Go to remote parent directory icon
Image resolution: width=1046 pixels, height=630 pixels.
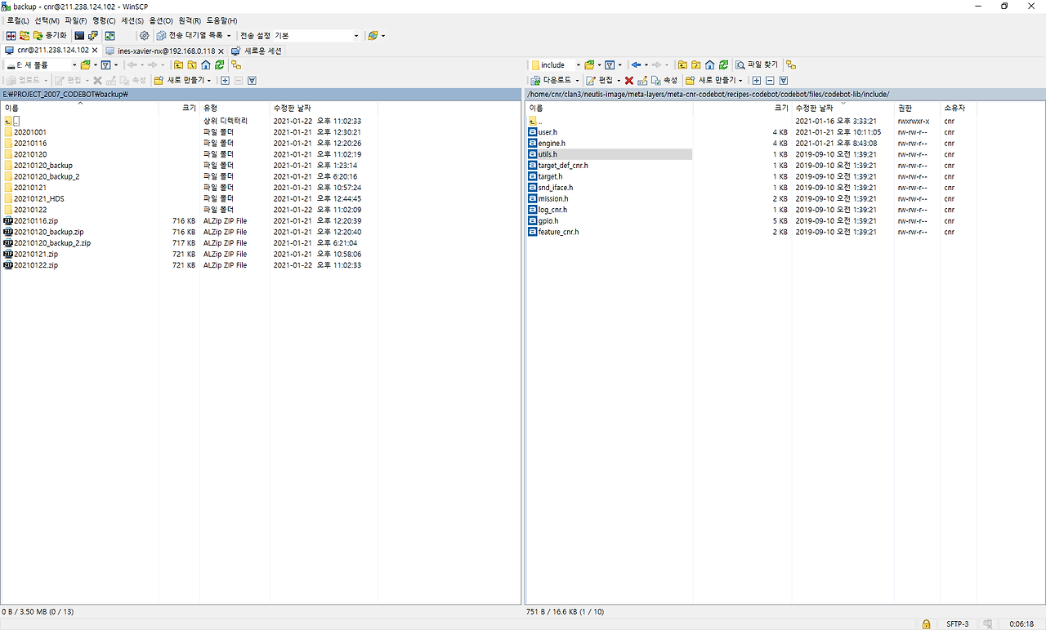tap(682, 65)
